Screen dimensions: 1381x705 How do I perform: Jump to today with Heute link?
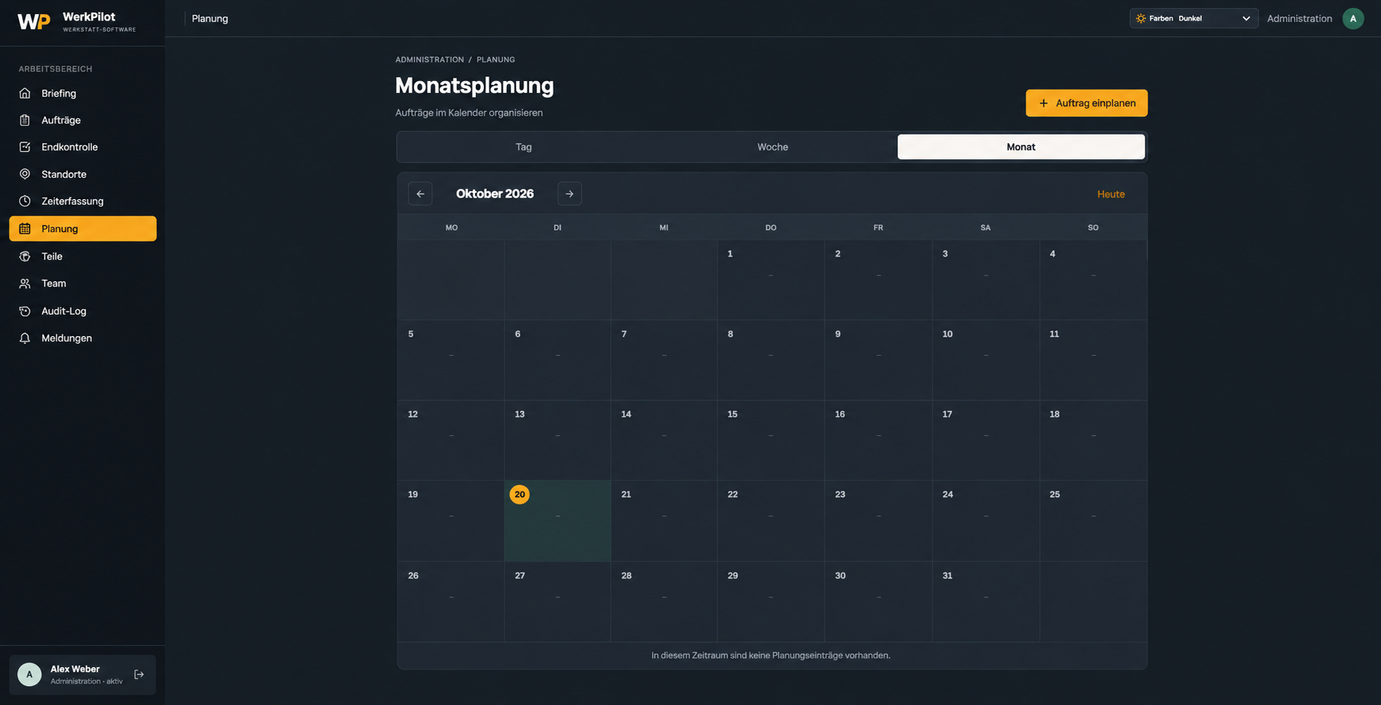point(1110,194)
